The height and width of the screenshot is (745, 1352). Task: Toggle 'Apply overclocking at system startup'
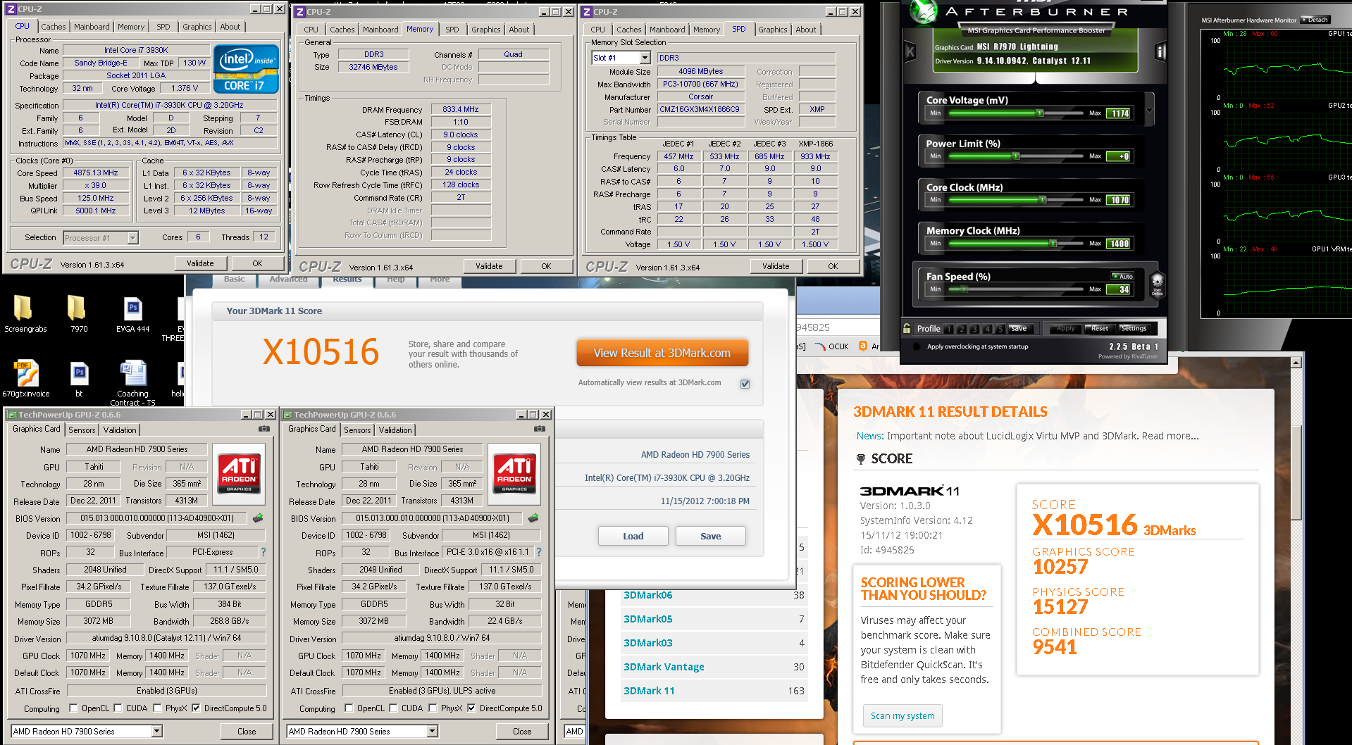pos(917,346)
